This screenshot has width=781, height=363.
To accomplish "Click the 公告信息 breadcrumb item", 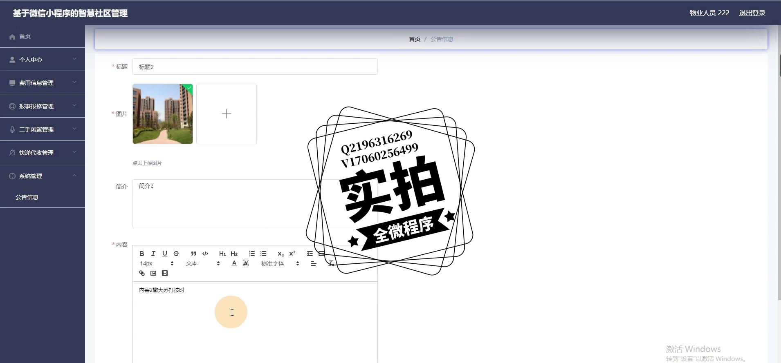I will point(442,39).
